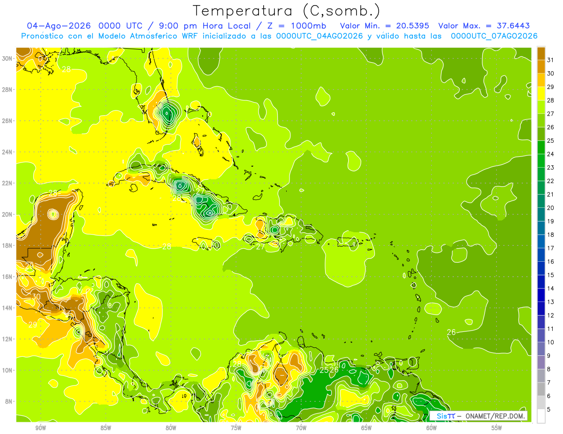Click the color scale label 9
Screen dimensions: 563x434
(x=549, y=356)
